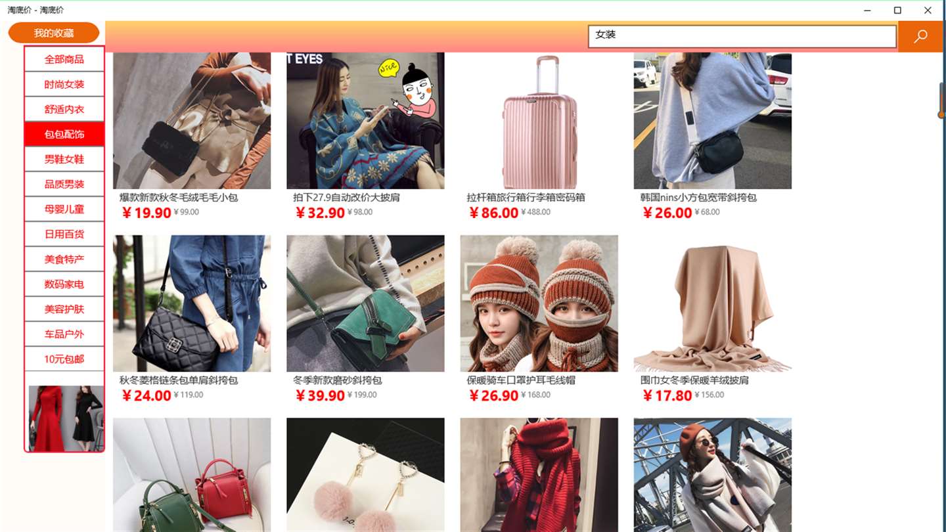Open the pink pom-pom earrings image

(365, 475)
